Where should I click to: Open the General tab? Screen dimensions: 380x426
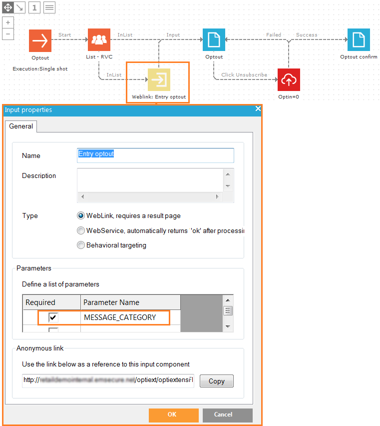(21, 126)
